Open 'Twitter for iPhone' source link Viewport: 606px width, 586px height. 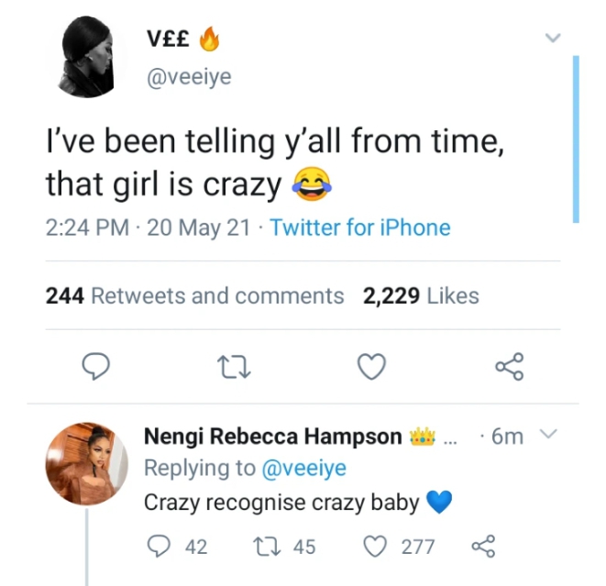click(x=360, y=227)
